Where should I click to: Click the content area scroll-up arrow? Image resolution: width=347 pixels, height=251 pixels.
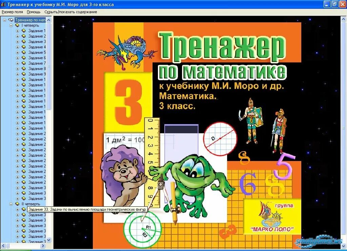(x=343, y=19)
